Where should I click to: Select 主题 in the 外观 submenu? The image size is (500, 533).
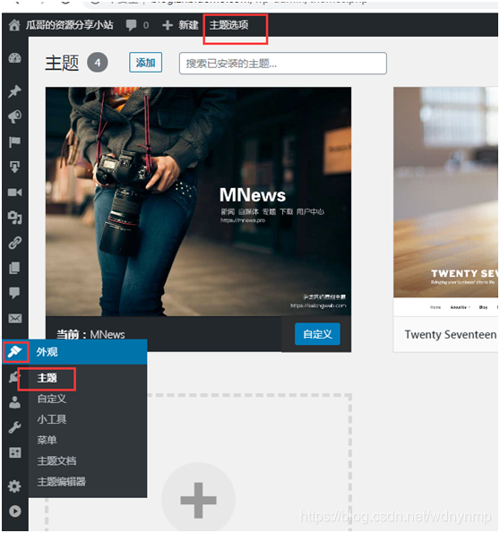pyautogui.click(x=47, y=378)
